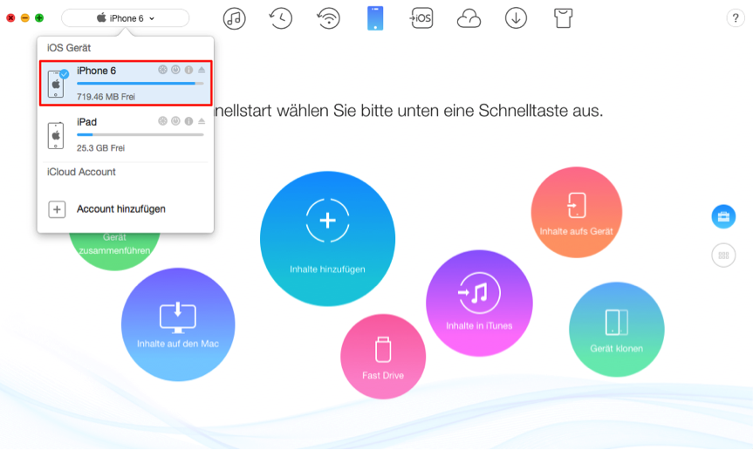
Task: Open the Gerät zusammenführen green shortcut
Action: (x=114, y=250)
